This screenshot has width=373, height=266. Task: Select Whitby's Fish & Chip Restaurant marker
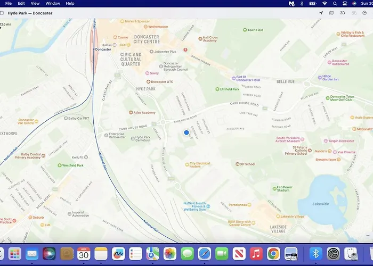(x=338, y=34)
